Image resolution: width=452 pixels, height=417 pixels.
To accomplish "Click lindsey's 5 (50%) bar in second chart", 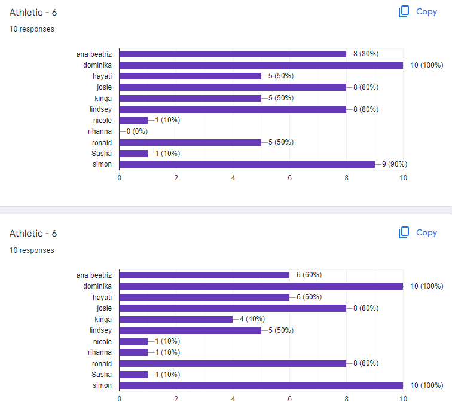I will [190, 330].
